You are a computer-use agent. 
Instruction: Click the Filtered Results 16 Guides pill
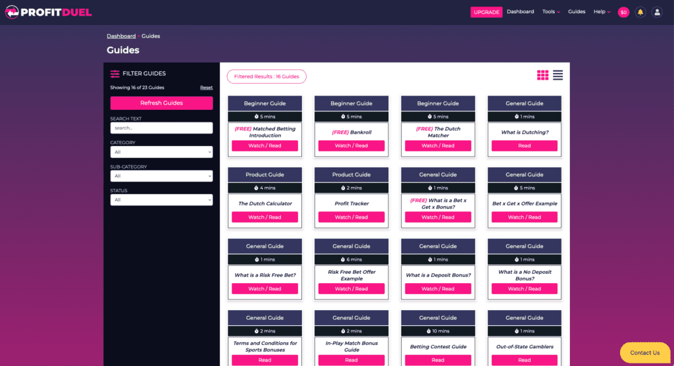[x=267, y=76]
